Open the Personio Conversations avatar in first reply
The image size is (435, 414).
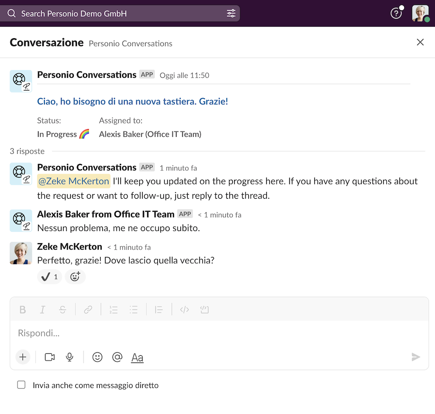pos(21,174)
